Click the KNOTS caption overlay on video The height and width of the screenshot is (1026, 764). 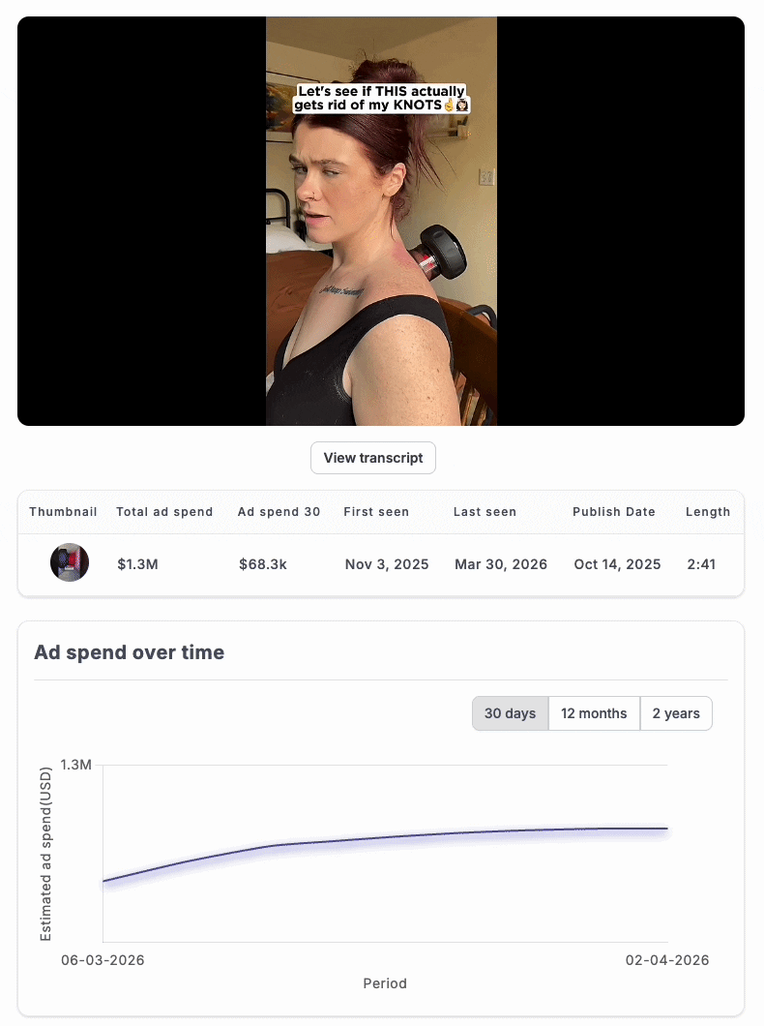tap(381, 98)
